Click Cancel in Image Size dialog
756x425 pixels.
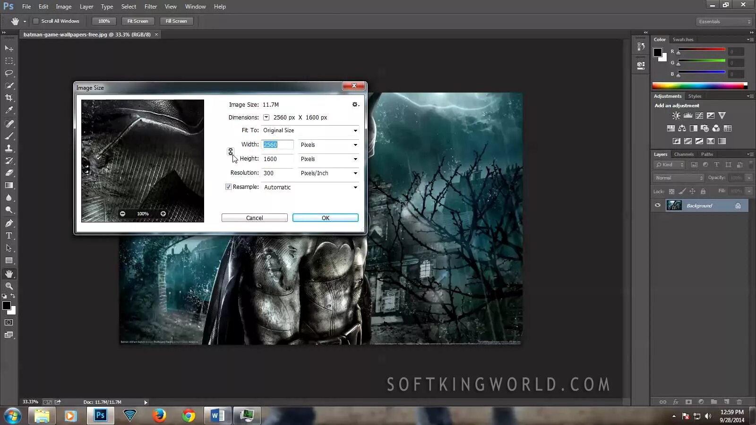(255, 218)
